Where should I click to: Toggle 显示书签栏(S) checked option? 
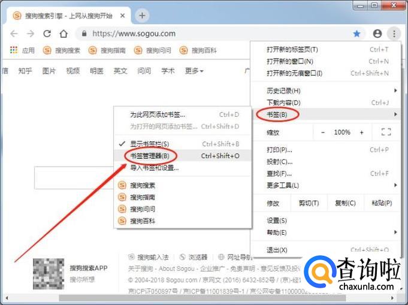(183, 144)
